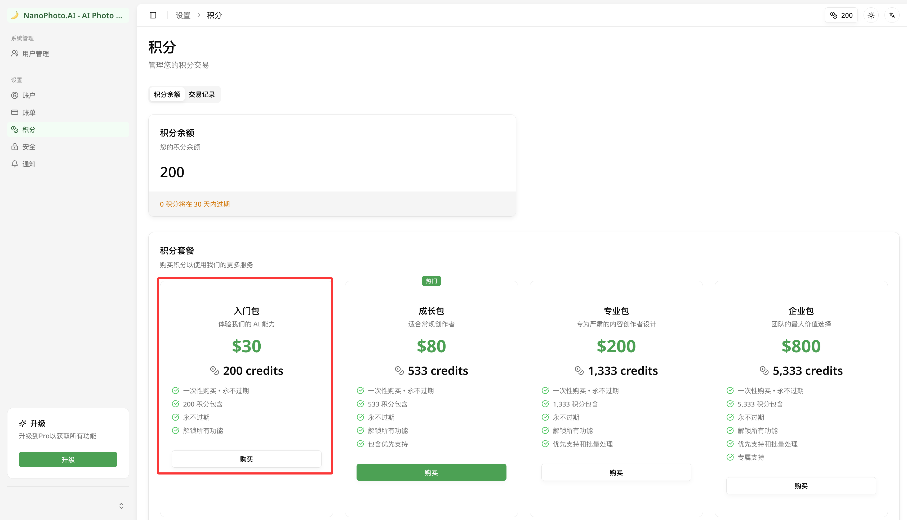
Task: Open the 账单 billing page
Action: pyautogui.click(x=29, y=112)
